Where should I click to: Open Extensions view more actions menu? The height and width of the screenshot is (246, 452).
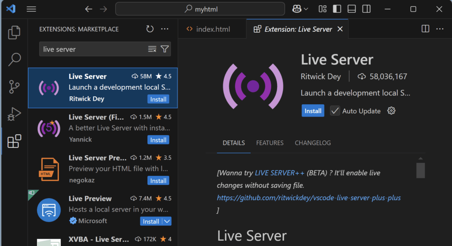165,29
